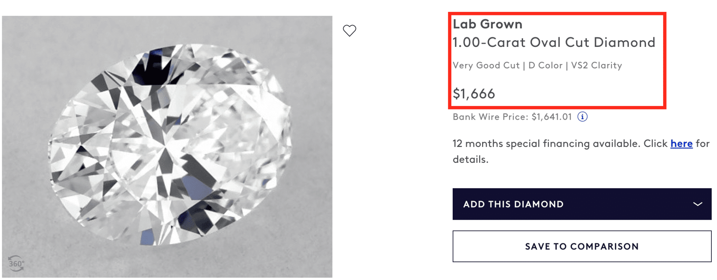Click the "1.00-Carat Oval Cut Diamond" title

(554, 42)
